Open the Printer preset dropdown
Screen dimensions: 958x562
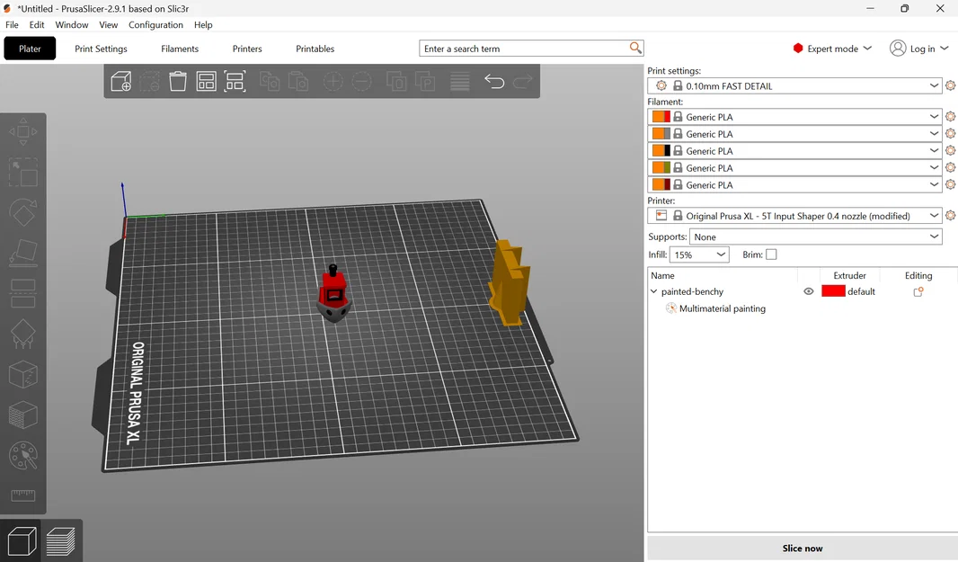tap(794, 215)
